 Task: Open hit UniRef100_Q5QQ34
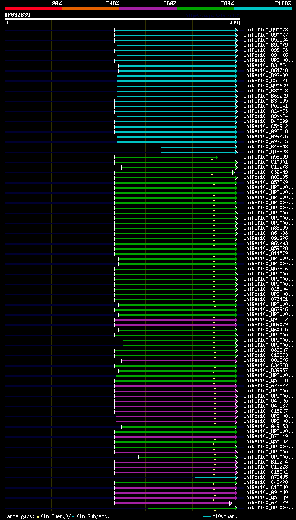tap(265, 40)
